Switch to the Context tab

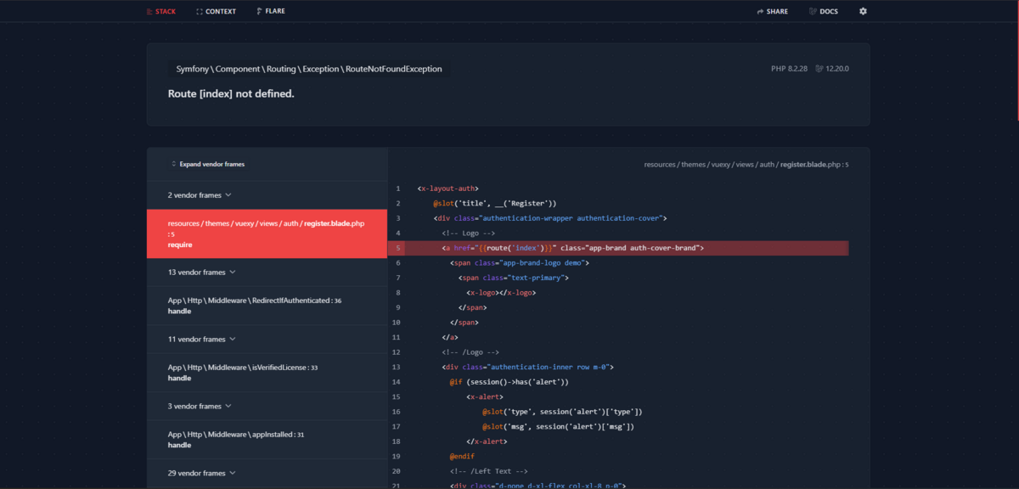[220, 12]
